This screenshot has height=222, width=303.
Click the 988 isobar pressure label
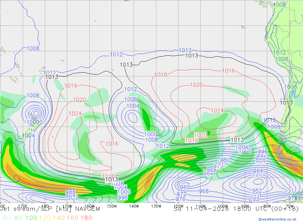71,192
